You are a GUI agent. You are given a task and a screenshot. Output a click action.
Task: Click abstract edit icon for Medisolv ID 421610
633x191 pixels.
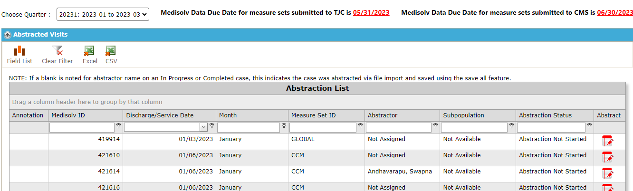coord(607,157)
